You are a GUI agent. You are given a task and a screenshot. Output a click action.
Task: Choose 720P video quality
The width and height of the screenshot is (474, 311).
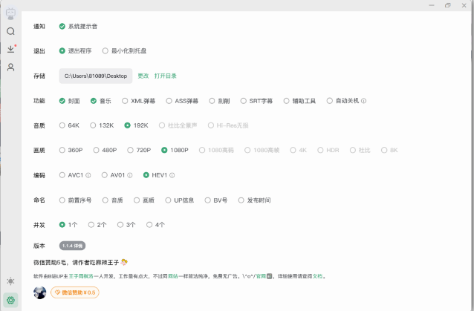(129, 150)
